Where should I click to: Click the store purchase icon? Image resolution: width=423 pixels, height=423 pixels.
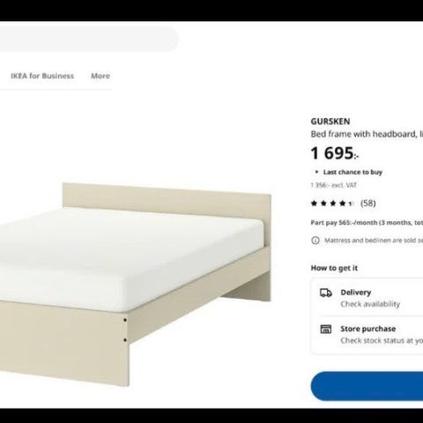coord(325,329)
